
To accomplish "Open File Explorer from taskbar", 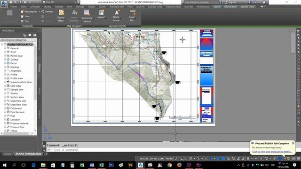I will point(43,165).
